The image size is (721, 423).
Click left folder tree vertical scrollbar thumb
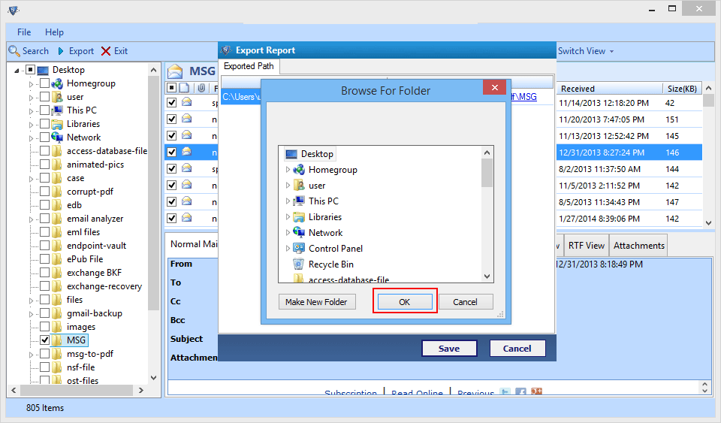tap(153, 193)
